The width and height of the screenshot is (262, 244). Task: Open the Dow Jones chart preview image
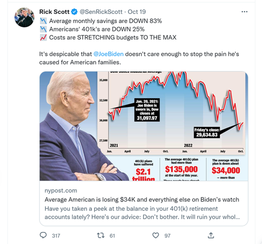pyautogui.click(x=144, y=126)
